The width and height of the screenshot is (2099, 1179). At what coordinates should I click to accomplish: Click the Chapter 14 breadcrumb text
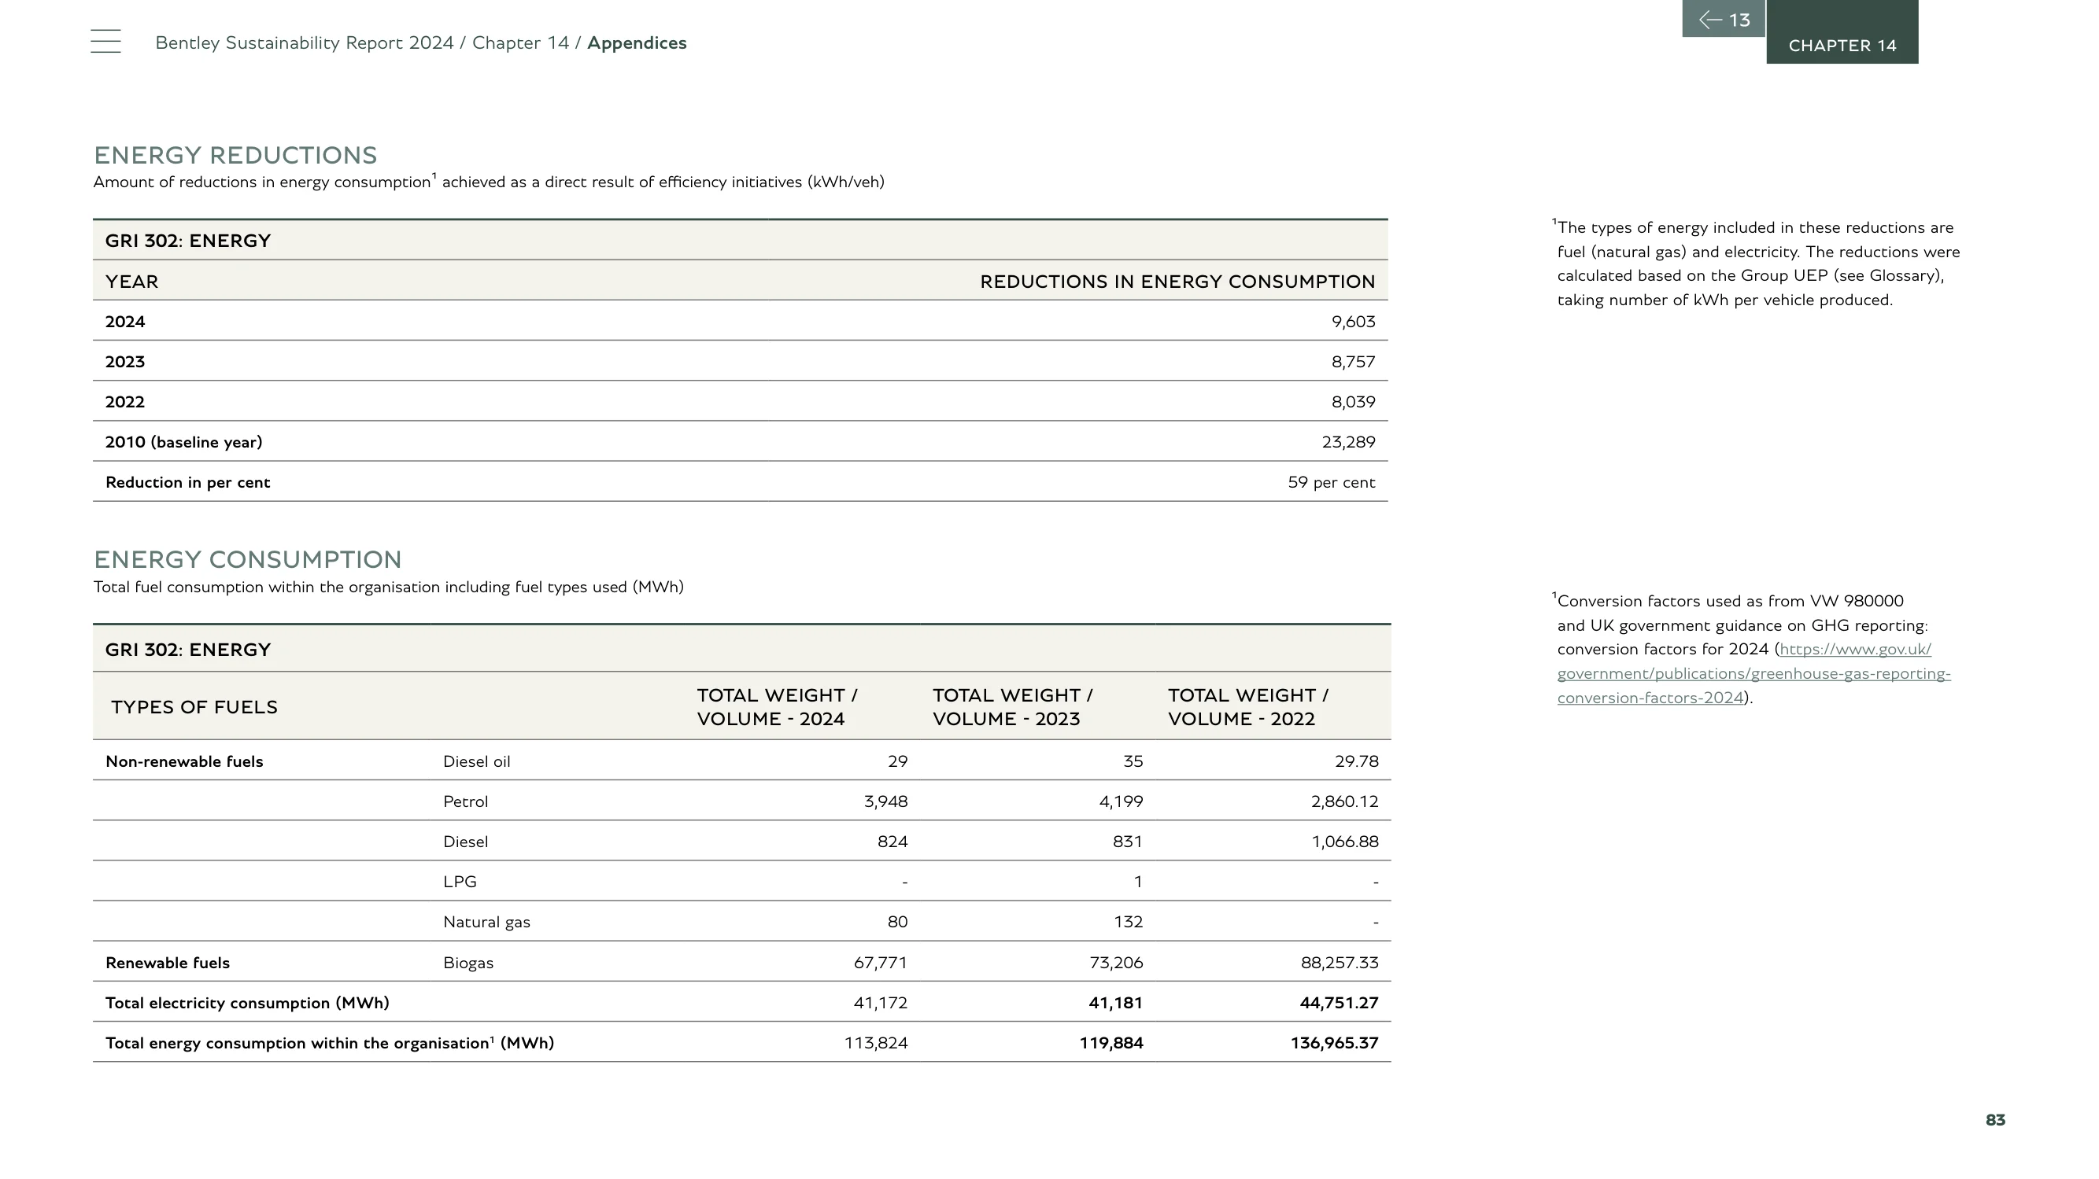pyautogui.click(x=521, y=43)
